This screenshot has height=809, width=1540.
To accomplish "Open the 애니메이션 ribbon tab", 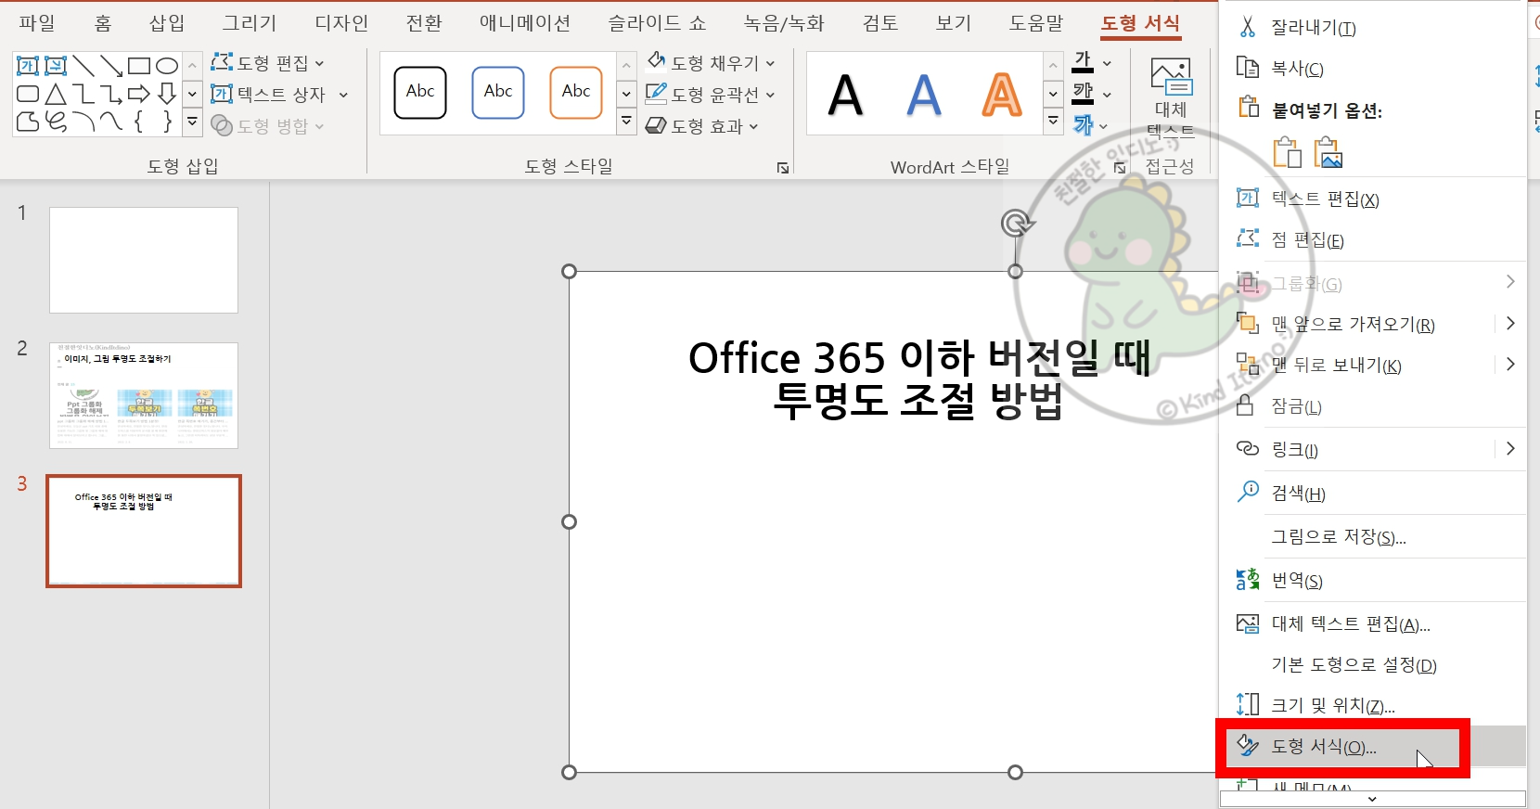I will coord(525,23).
